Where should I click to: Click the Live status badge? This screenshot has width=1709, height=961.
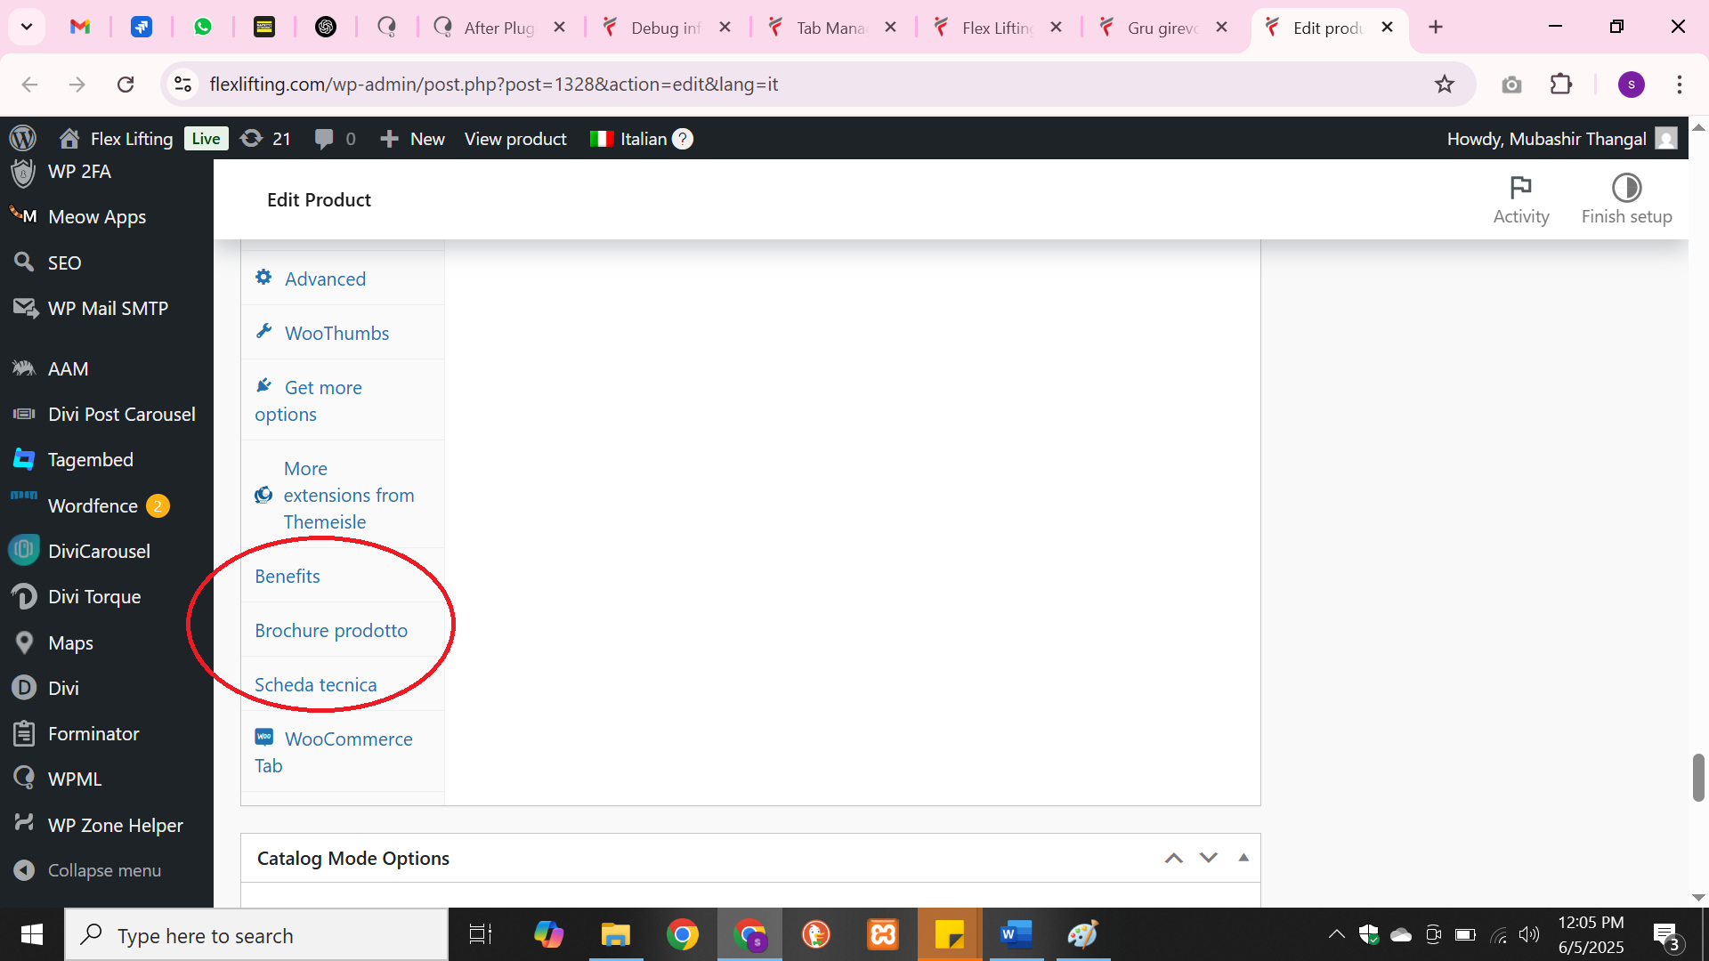pyautogui.click(x=206, y=139)
